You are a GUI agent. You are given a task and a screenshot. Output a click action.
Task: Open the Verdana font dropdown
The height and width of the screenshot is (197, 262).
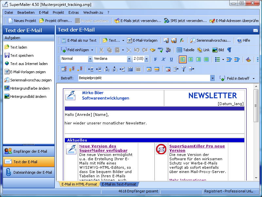[129, 59]
